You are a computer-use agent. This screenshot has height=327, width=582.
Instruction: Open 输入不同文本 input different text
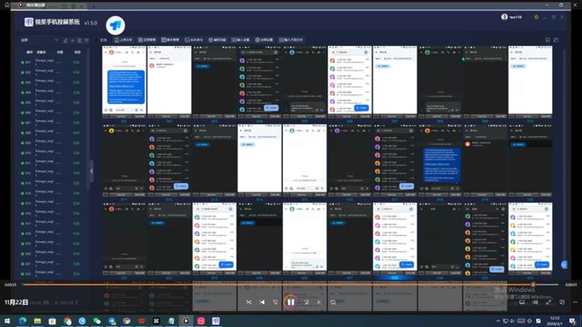click(x=291, y=40)
